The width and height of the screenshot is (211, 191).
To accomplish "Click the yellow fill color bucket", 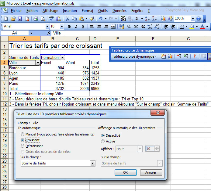I will 192,27.
